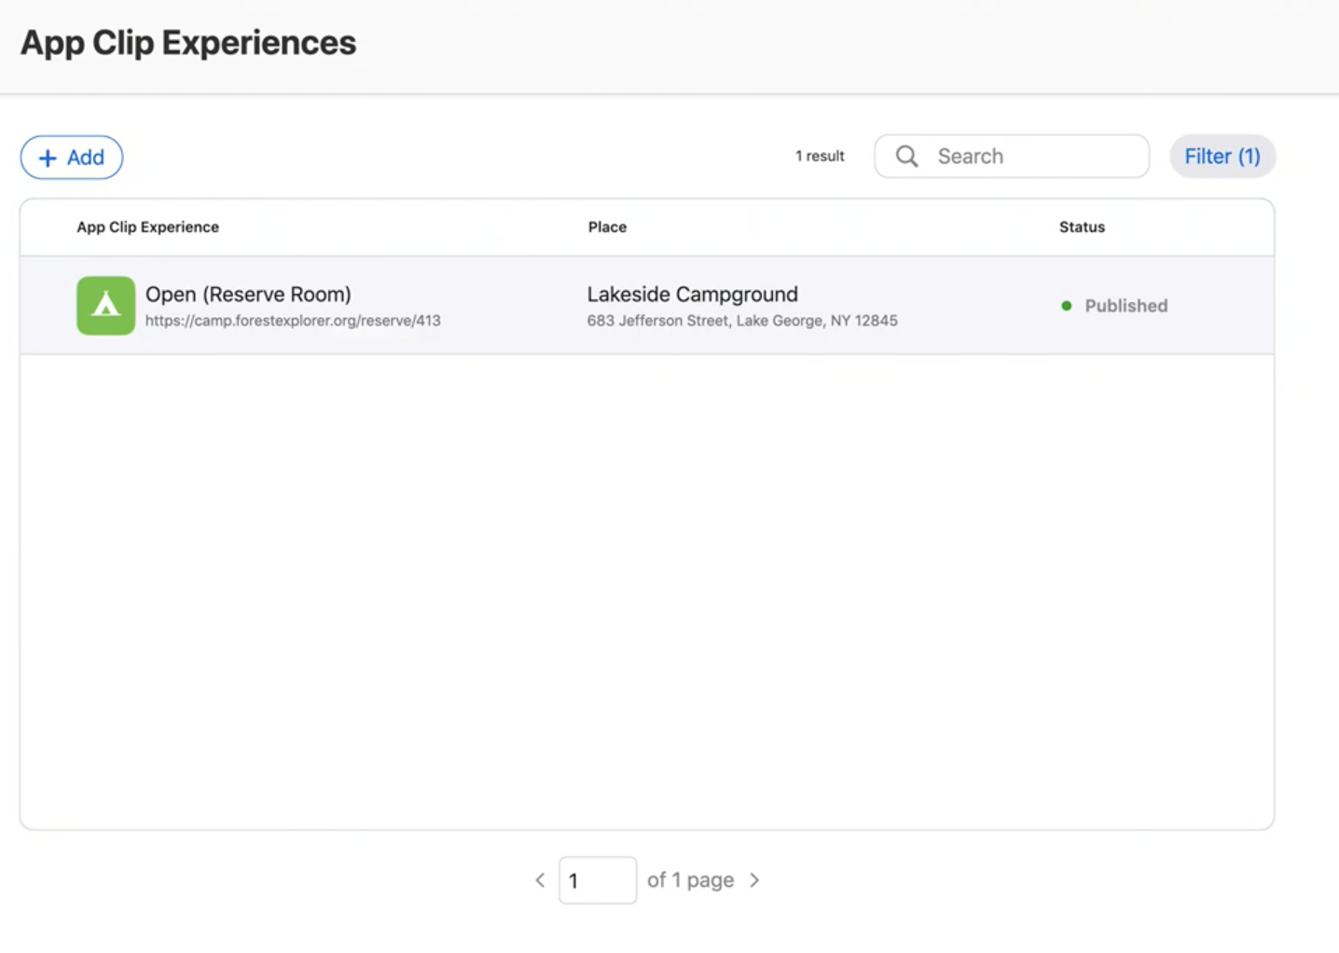Click the App Clip Experience column header
This screenshot has height=953, width=1339.
(148, 228)
